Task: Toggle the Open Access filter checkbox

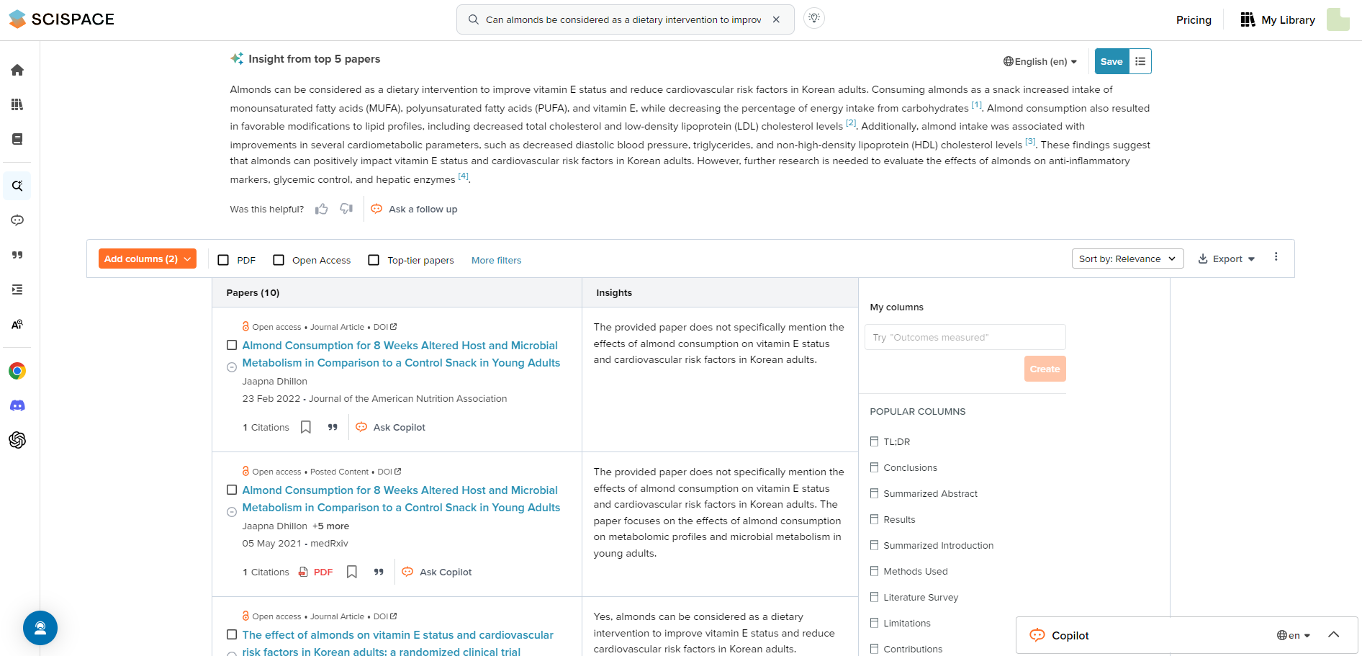Action: click(279, 260)
